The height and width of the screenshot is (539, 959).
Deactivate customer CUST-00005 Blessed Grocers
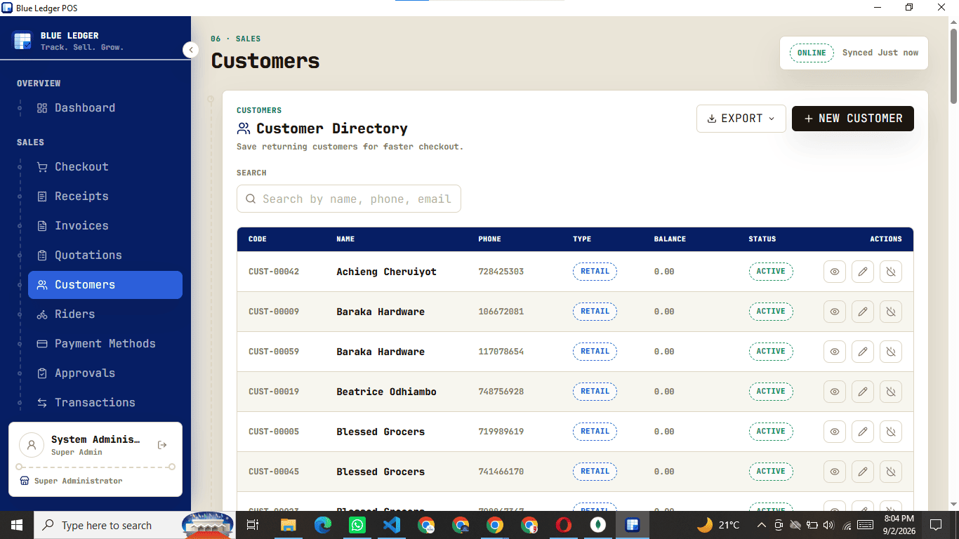891,432
